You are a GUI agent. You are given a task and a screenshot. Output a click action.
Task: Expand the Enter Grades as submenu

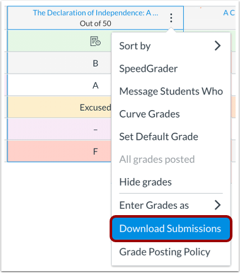click(x=171, y=205)
